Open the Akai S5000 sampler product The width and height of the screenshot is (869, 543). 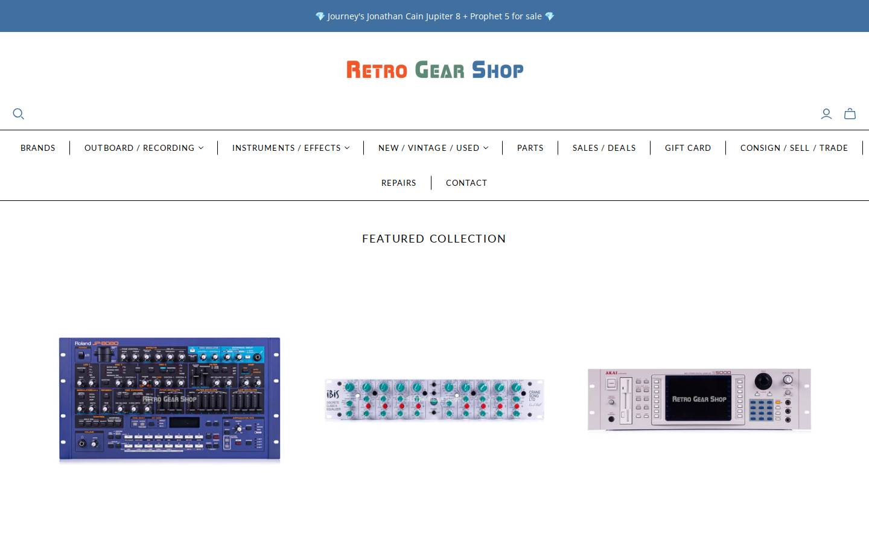tap(699, 399)
